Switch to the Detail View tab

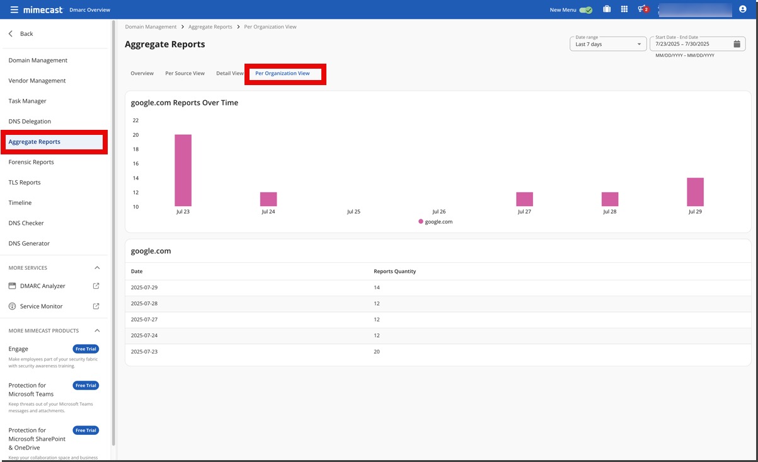pyautogui.click(x=229, y=74)
